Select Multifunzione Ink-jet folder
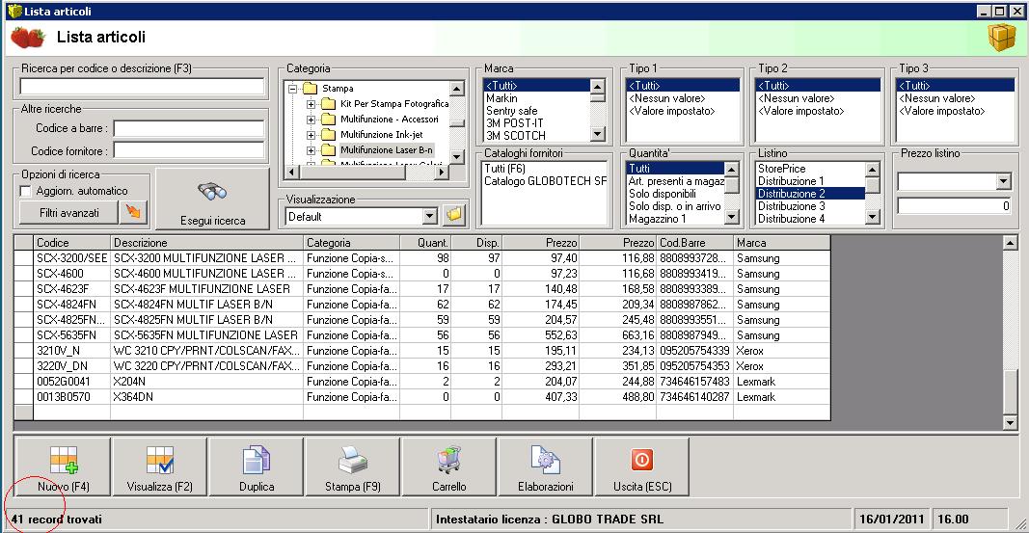 coord(381,134)
